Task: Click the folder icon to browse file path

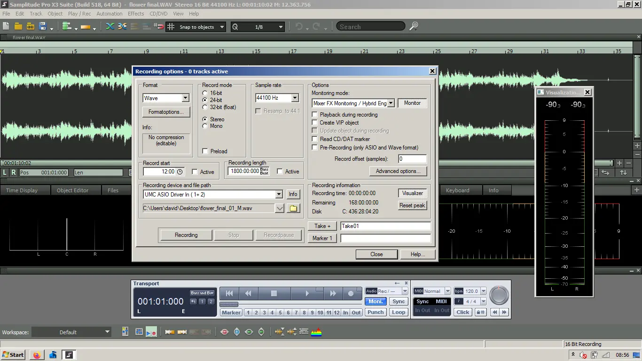Action: tap(294, 208)
